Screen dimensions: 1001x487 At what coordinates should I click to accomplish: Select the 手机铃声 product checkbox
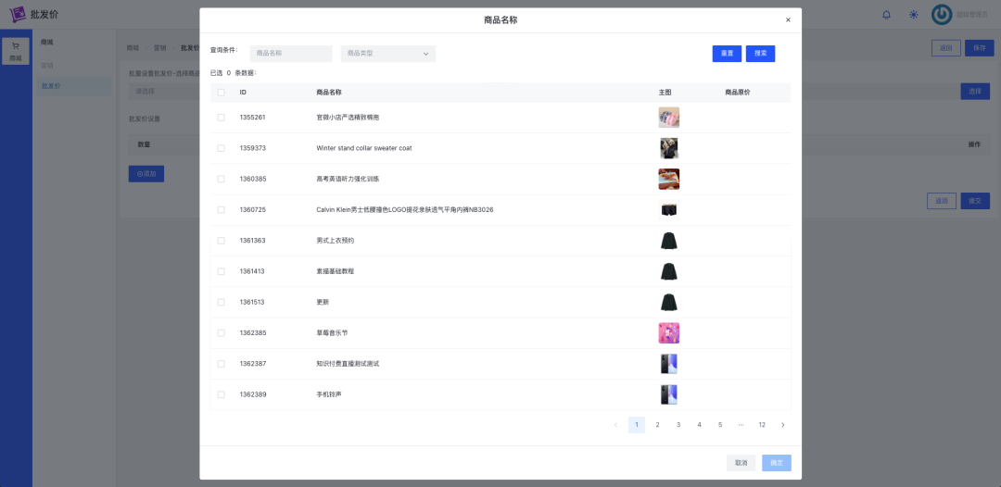click(221, 394)
